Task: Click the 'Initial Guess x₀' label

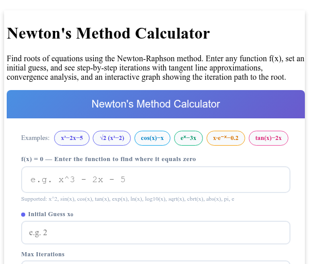Action: (50, 214)
